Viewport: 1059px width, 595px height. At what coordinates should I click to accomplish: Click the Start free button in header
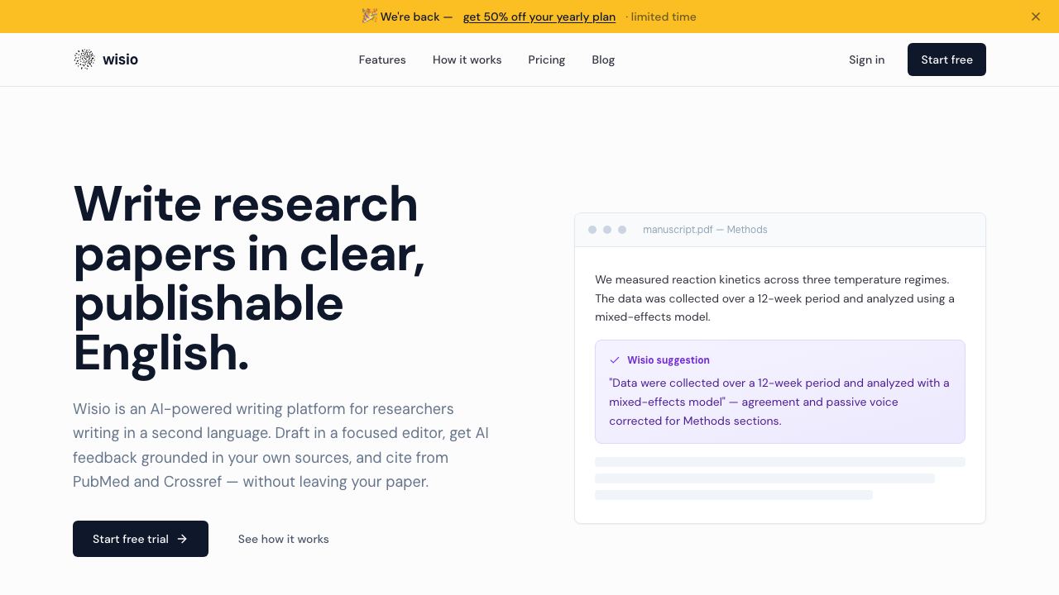(x=946, y=59)
